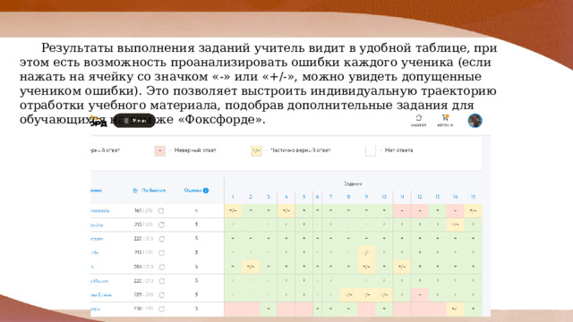Click the info icon next to Оценка
Image resolution: width=573 pixels, height=322 pixels.
[206, 191]
